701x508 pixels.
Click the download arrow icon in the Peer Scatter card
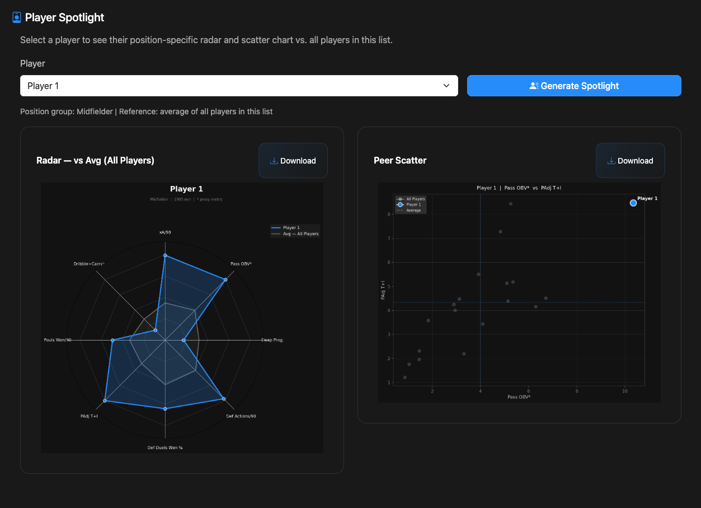click(x=611, y=161)
